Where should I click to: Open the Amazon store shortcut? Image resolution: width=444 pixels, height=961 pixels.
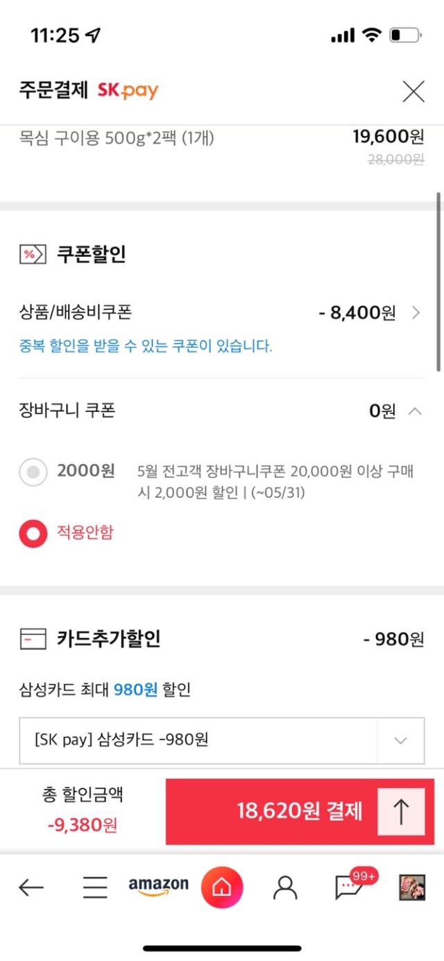[158, 887]
